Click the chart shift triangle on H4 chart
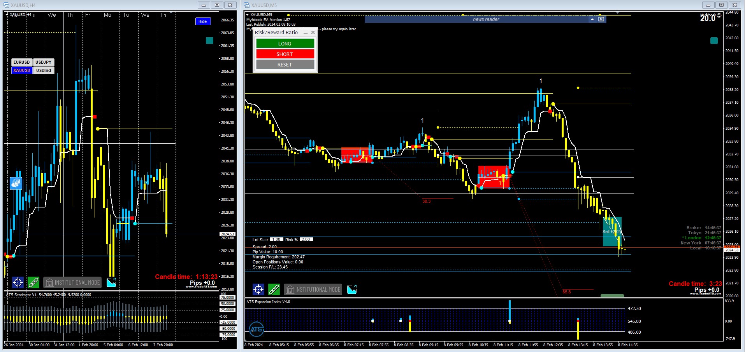Viewport: 745px width, 352px height. click(171, 13)
